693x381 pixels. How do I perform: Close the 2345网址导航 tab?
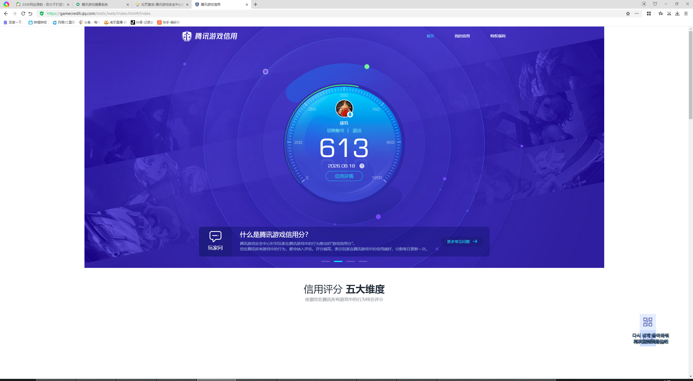click(x=68, y=5)
